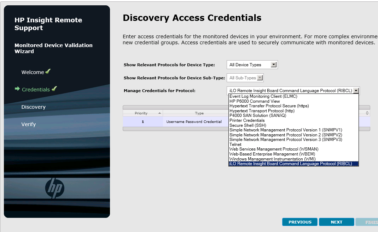Viewport: 378px width, 232px height.
Task: Open the All Device Types dropdown
Action: pos(273,65)
